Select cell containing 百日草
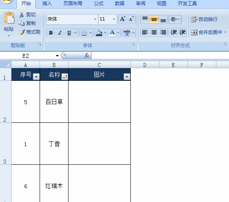This screenshot has height=202, width=229. [54, 102]
